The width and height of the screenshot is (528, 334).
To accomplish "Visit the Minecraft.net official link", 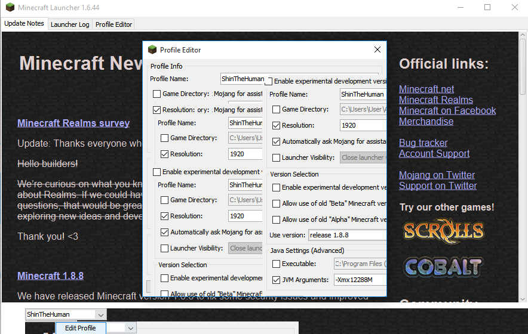I will [x=426, y=89].
